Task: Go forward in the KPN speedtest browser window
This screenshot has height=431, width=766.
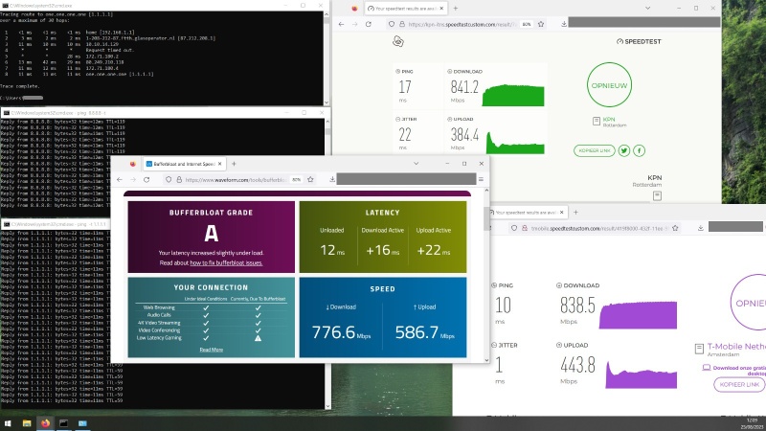Action: [x=354, y=24]
